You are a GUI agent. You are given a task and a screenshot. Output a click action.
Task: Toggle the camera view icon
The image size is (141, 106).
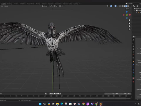click(x=130, y=26)
